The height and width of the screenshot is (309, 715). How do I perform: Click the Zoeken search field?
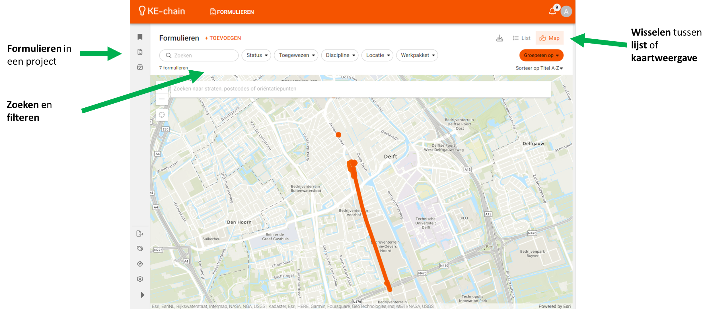click(x=199, y=56)
